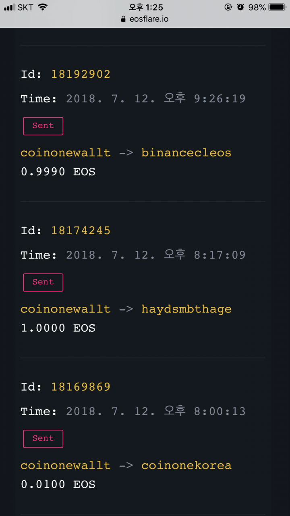Tap the alarm clock status icon
This screenshot has height=516, width=290.
point(240,7)
